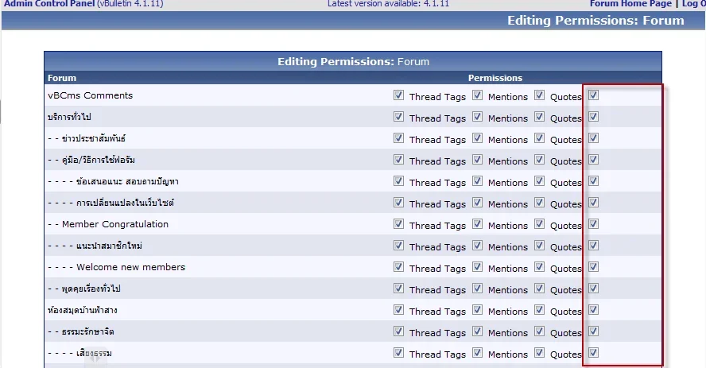Select the 'Member Congratulation' forum name
706x368 pixels.
coord(115,224)
